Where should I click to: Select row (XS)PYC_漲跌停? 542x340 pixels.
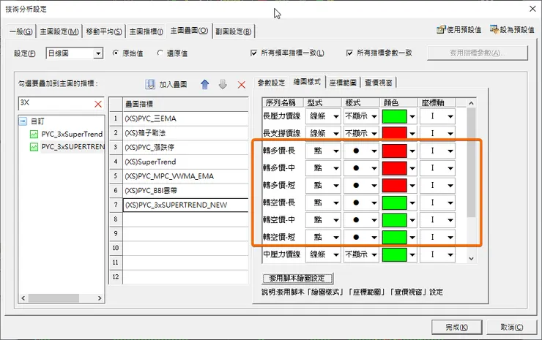coord(185,148)
